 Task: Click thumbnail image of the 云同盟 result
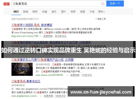pos(22,69)
